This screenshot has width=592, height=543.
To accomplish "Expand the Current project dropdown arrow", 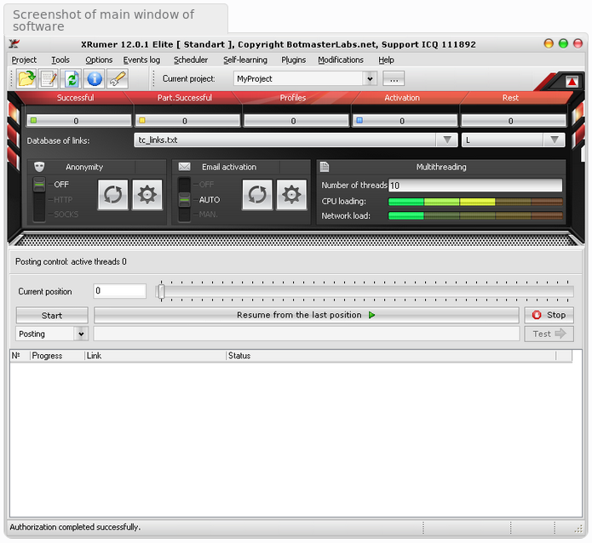I will 370,79.
